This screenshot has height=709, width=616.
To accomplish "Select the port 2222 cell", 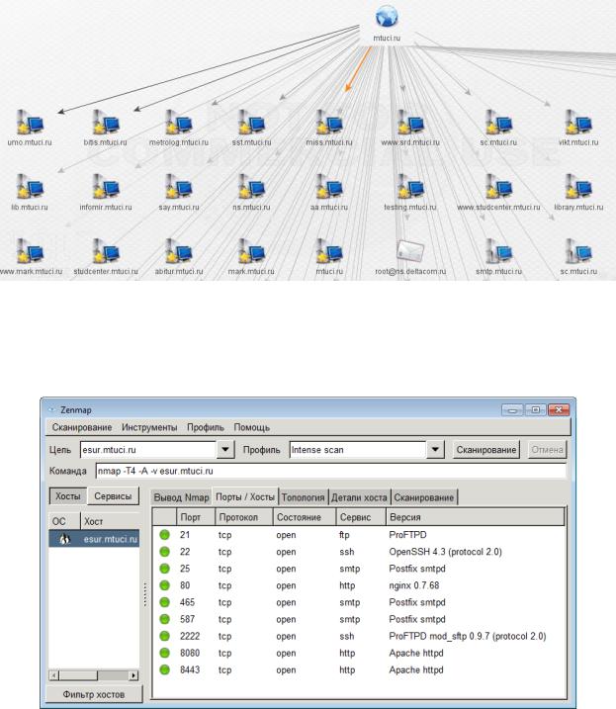I will (x=190, y=636).
